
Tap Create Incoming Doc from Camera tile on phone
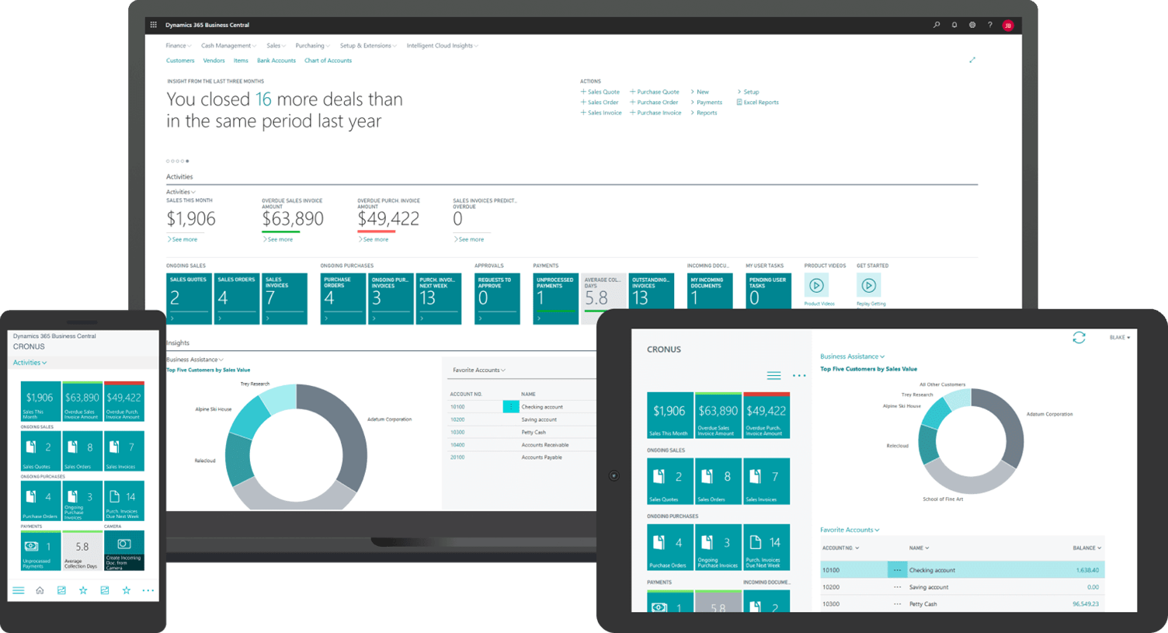(123, 551)
